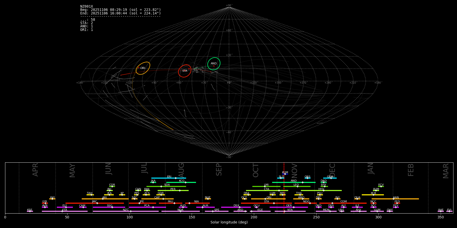Select the magenta SSG shower bar
The height and width of the screenshot is (228, 457).
[109, 207]
